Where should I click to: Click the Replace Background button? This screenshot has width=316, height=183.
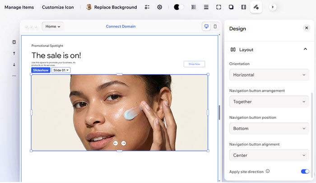click(x=112, y=7)
